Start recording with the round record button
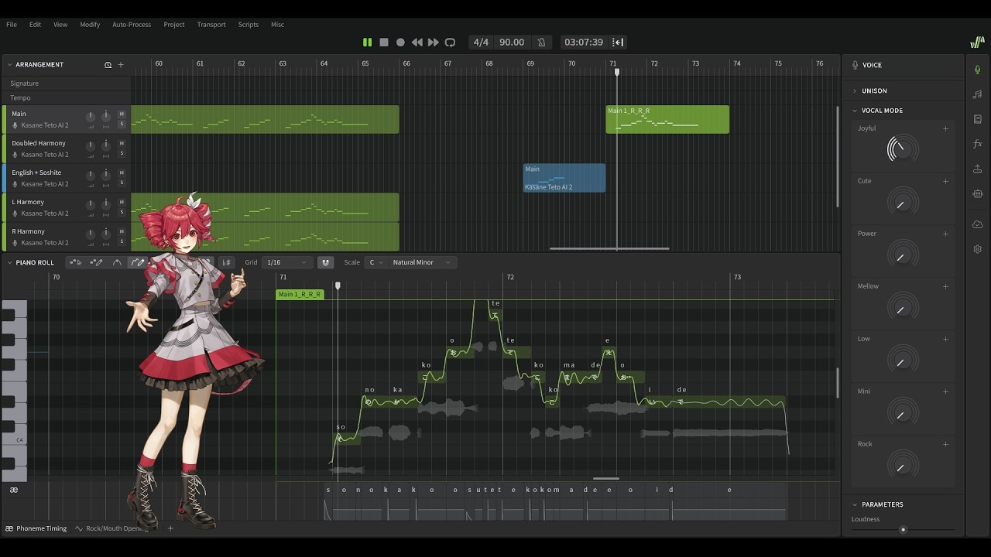 click(x=400, y=43)
